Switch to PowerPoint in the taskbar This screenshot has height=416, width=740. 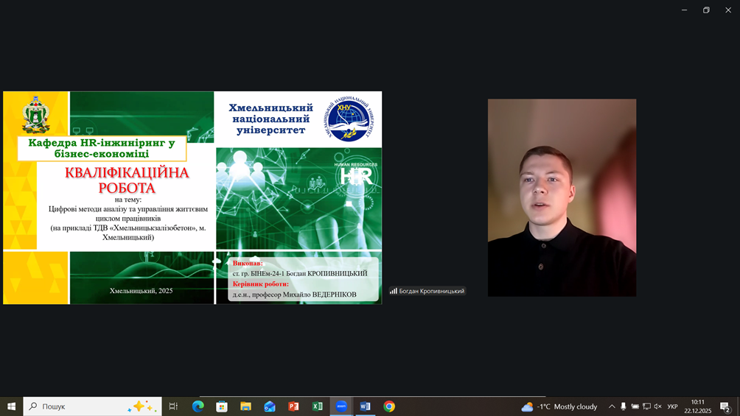(293, 406)
